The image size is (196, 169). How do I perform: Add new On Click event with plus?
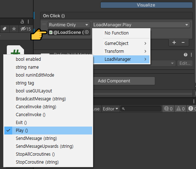click(174, 42)
